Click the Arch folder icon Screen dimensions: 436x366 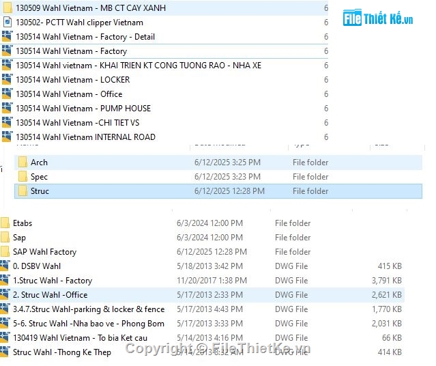22,163
